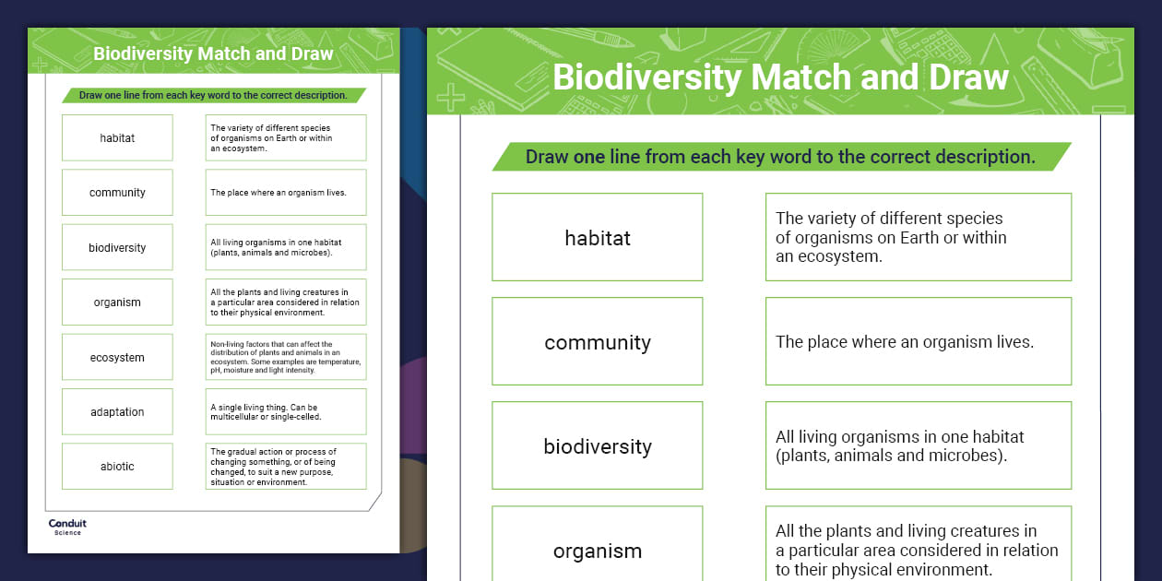This screenshot has width=1162, height=581.
Task: Select the 'adaptation' key word box
Action: tap(117, 411)
